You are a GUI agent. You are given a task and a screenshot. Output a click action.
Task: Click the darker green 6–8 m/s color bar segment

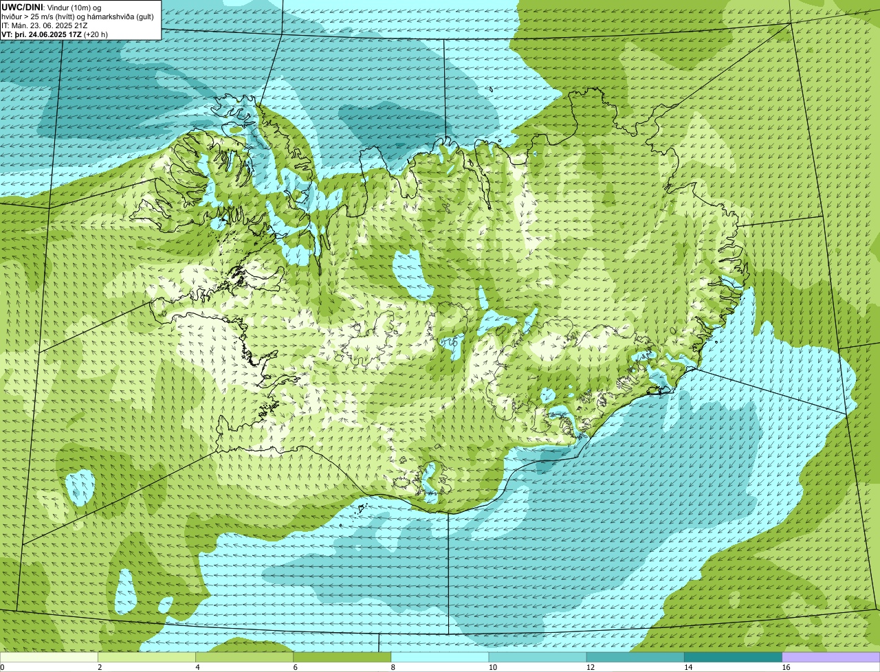[342, 658]
